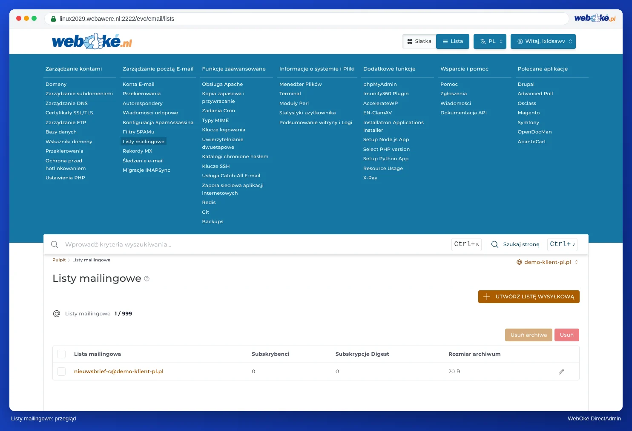The height and width of the screenshot is (431, 632).
Task: Click the pencil edit icon for nieuwsbrief-c list
Action: click(x=561, y=372)
